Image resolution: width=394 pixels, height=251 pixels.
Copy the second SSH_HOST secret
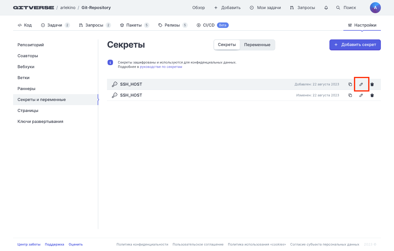point(350,95)
